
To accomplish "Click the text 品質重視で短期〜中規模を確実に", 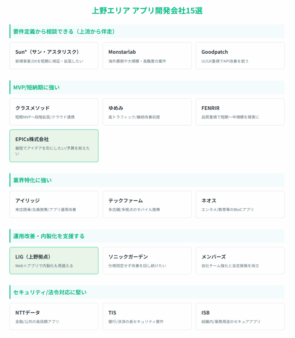I will coord(230,117).
